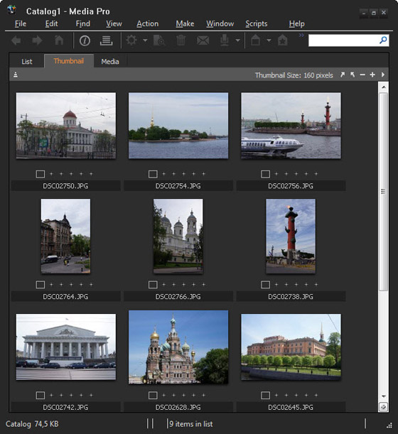
Task: Tick the checkbox for DSC02645.JPG
Action: (x=265, y=396)
